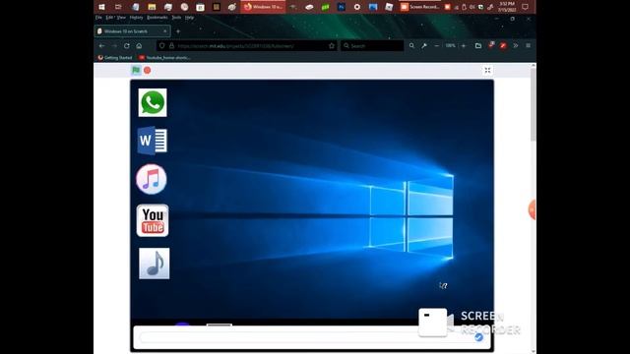
Task: Submit answer with blue checkmark button
Action: point(478,337)
